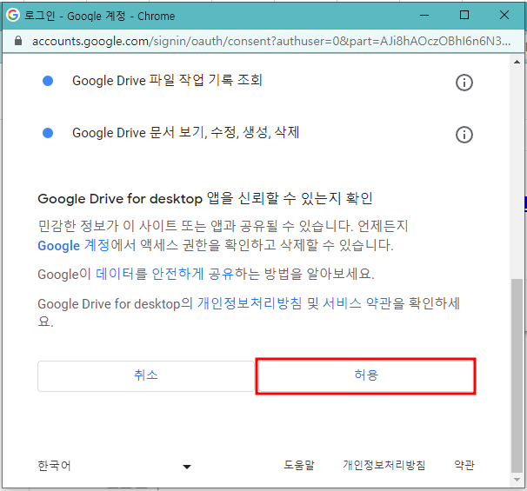The height and width of the screenshot is (491, 527).
Task: Close the Chrome sign-in window
Action: click(504, 15)
